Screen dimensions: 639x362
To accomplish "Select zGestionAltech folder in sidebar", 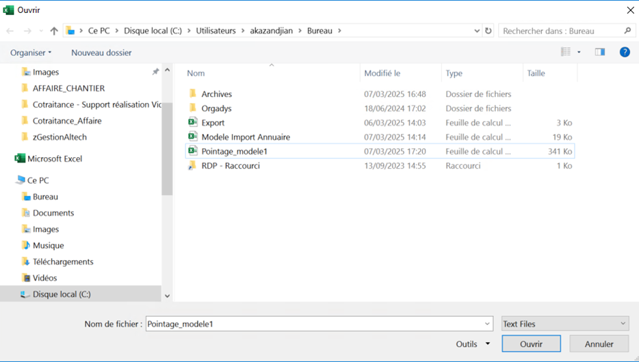I will (60, 137).
